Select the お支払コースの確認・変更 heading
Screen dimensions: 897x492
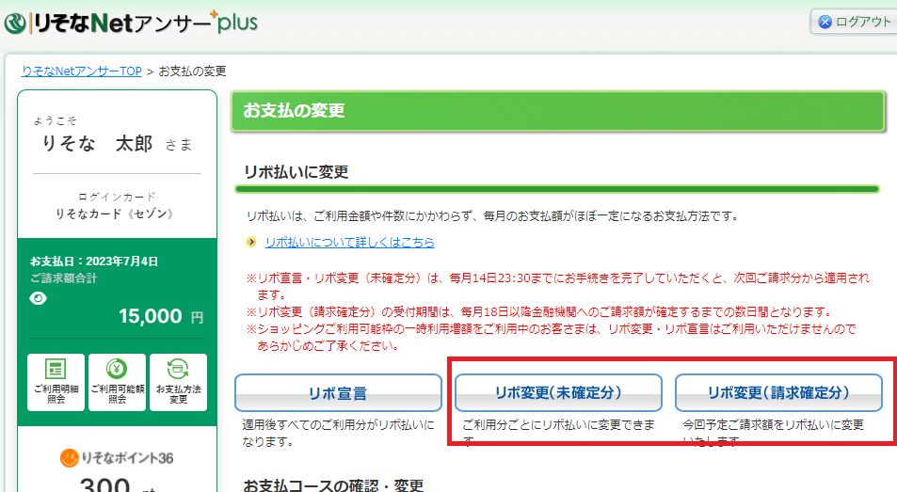point(333,484)
